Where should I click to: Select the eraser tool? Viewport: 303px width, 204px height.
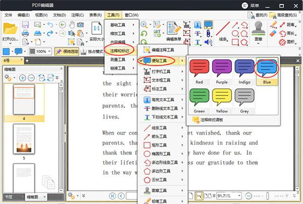(273, 33)
